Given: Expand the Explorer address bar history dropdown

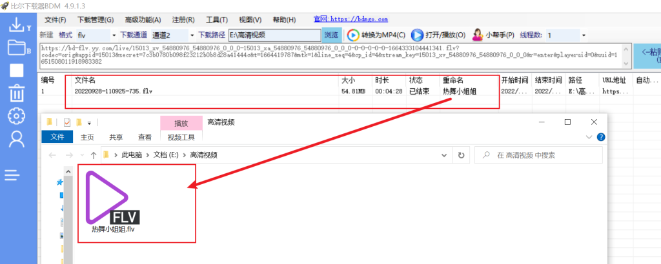Looking at the screenshot, I should 444,155.
